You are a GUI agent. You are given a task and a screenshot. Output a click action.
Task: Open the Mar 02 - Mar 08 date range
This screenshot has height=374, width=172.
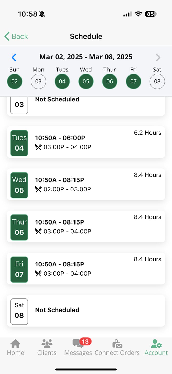(x=86, y=57)
